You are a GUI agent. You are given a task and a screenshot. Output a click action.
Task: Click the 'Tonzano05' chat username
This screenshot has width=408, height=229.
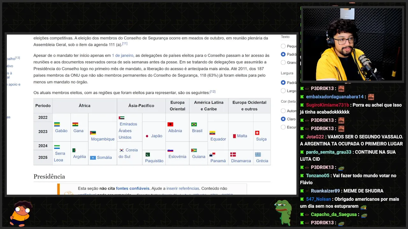coord(318,176)
